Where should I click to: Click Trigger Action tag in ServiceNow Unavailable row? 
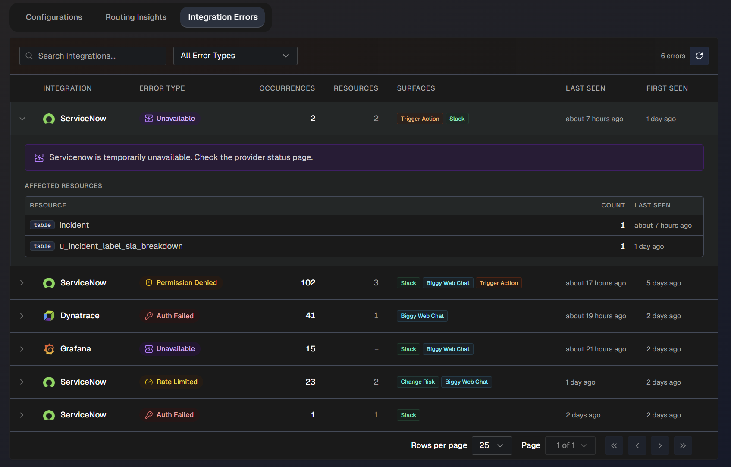coord(420,119)
